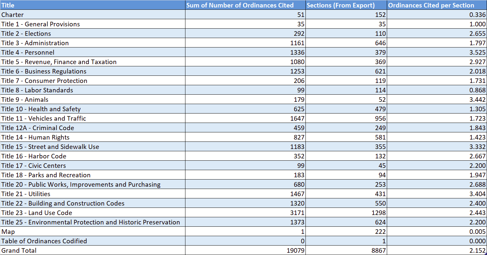Select Title 21 Utilities ratio 3.404
487x255 pixels.
click(437, 194)
